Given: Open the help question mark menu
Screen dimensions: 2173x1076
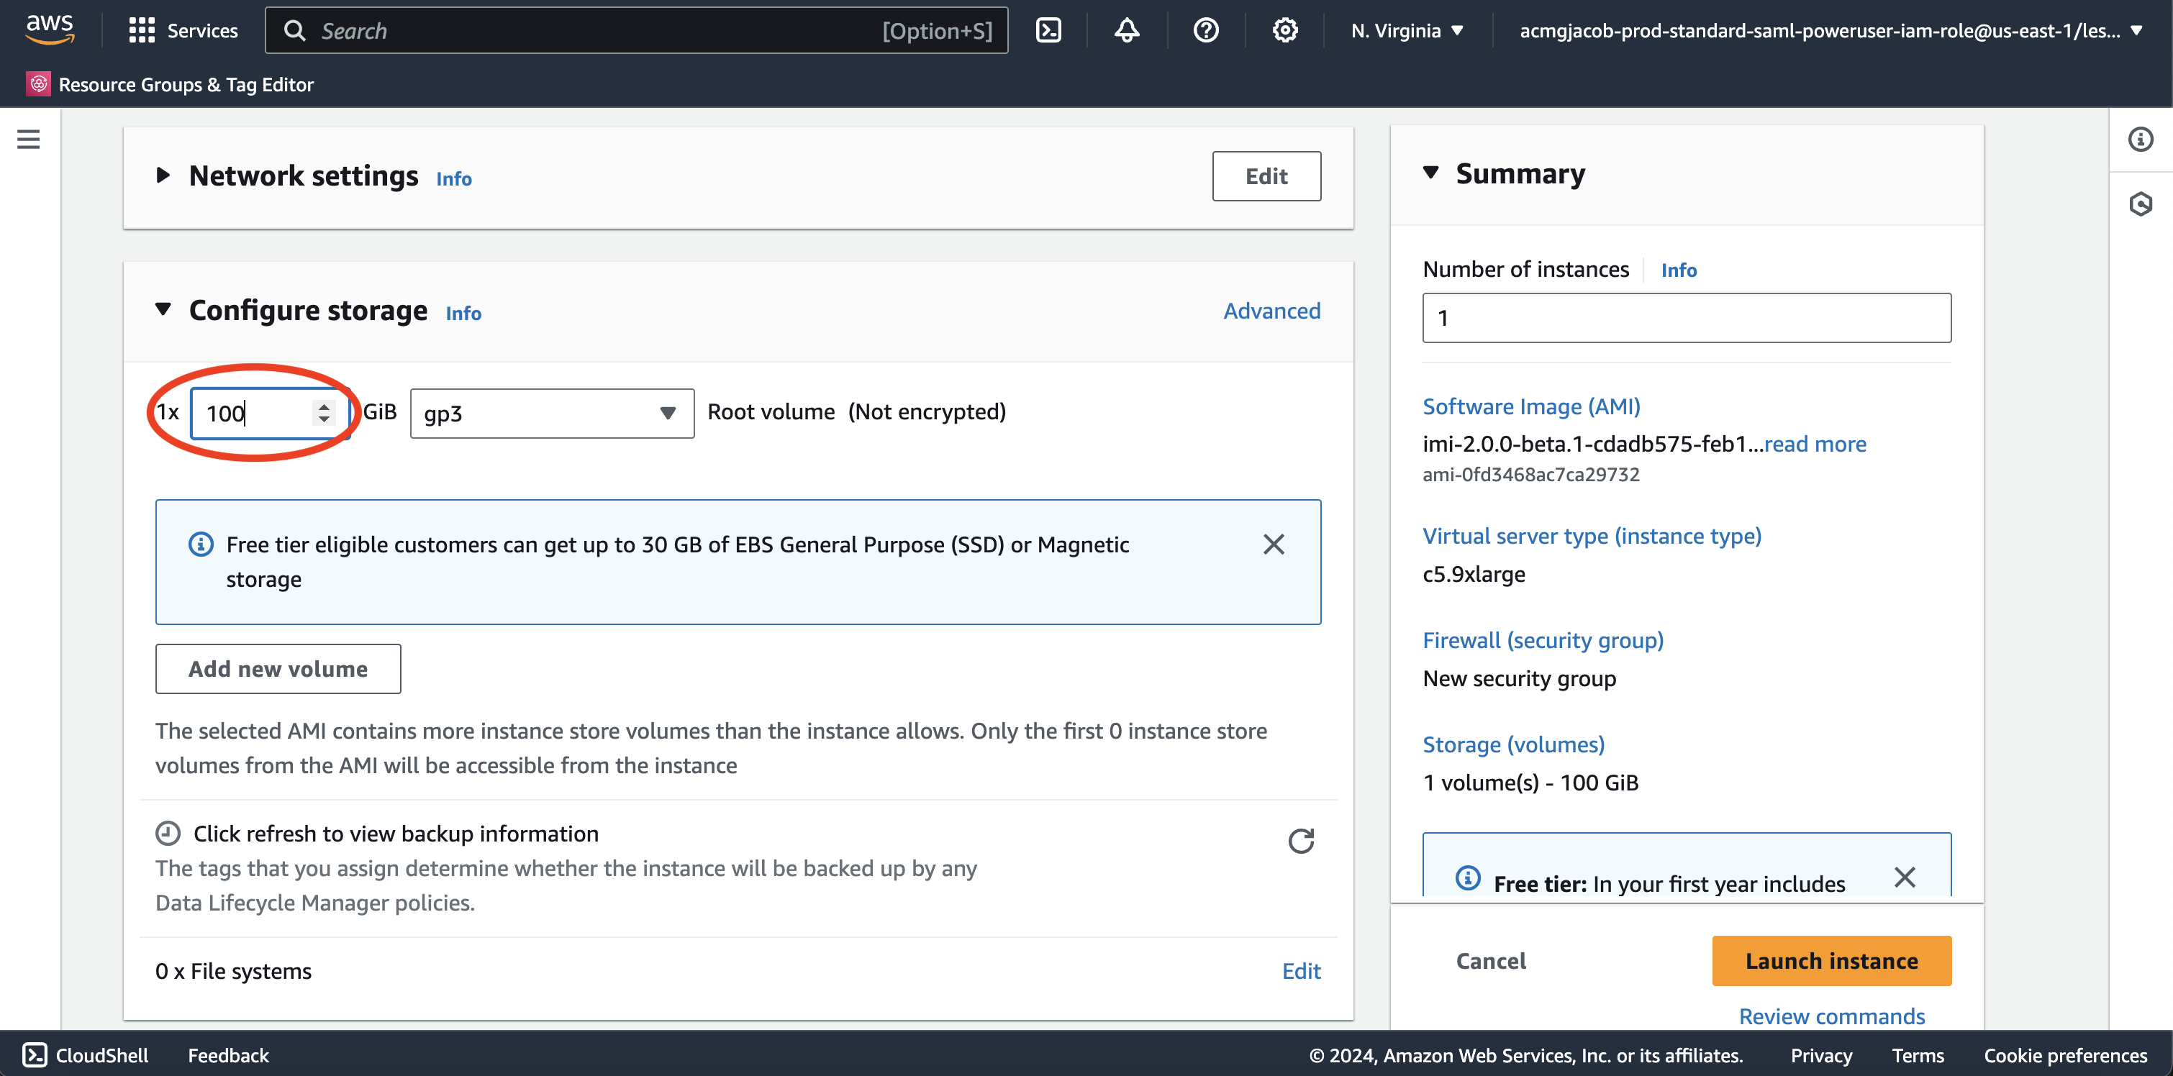Looking at the screenshot, I should pyautogui.click(x=1206, y=31).
